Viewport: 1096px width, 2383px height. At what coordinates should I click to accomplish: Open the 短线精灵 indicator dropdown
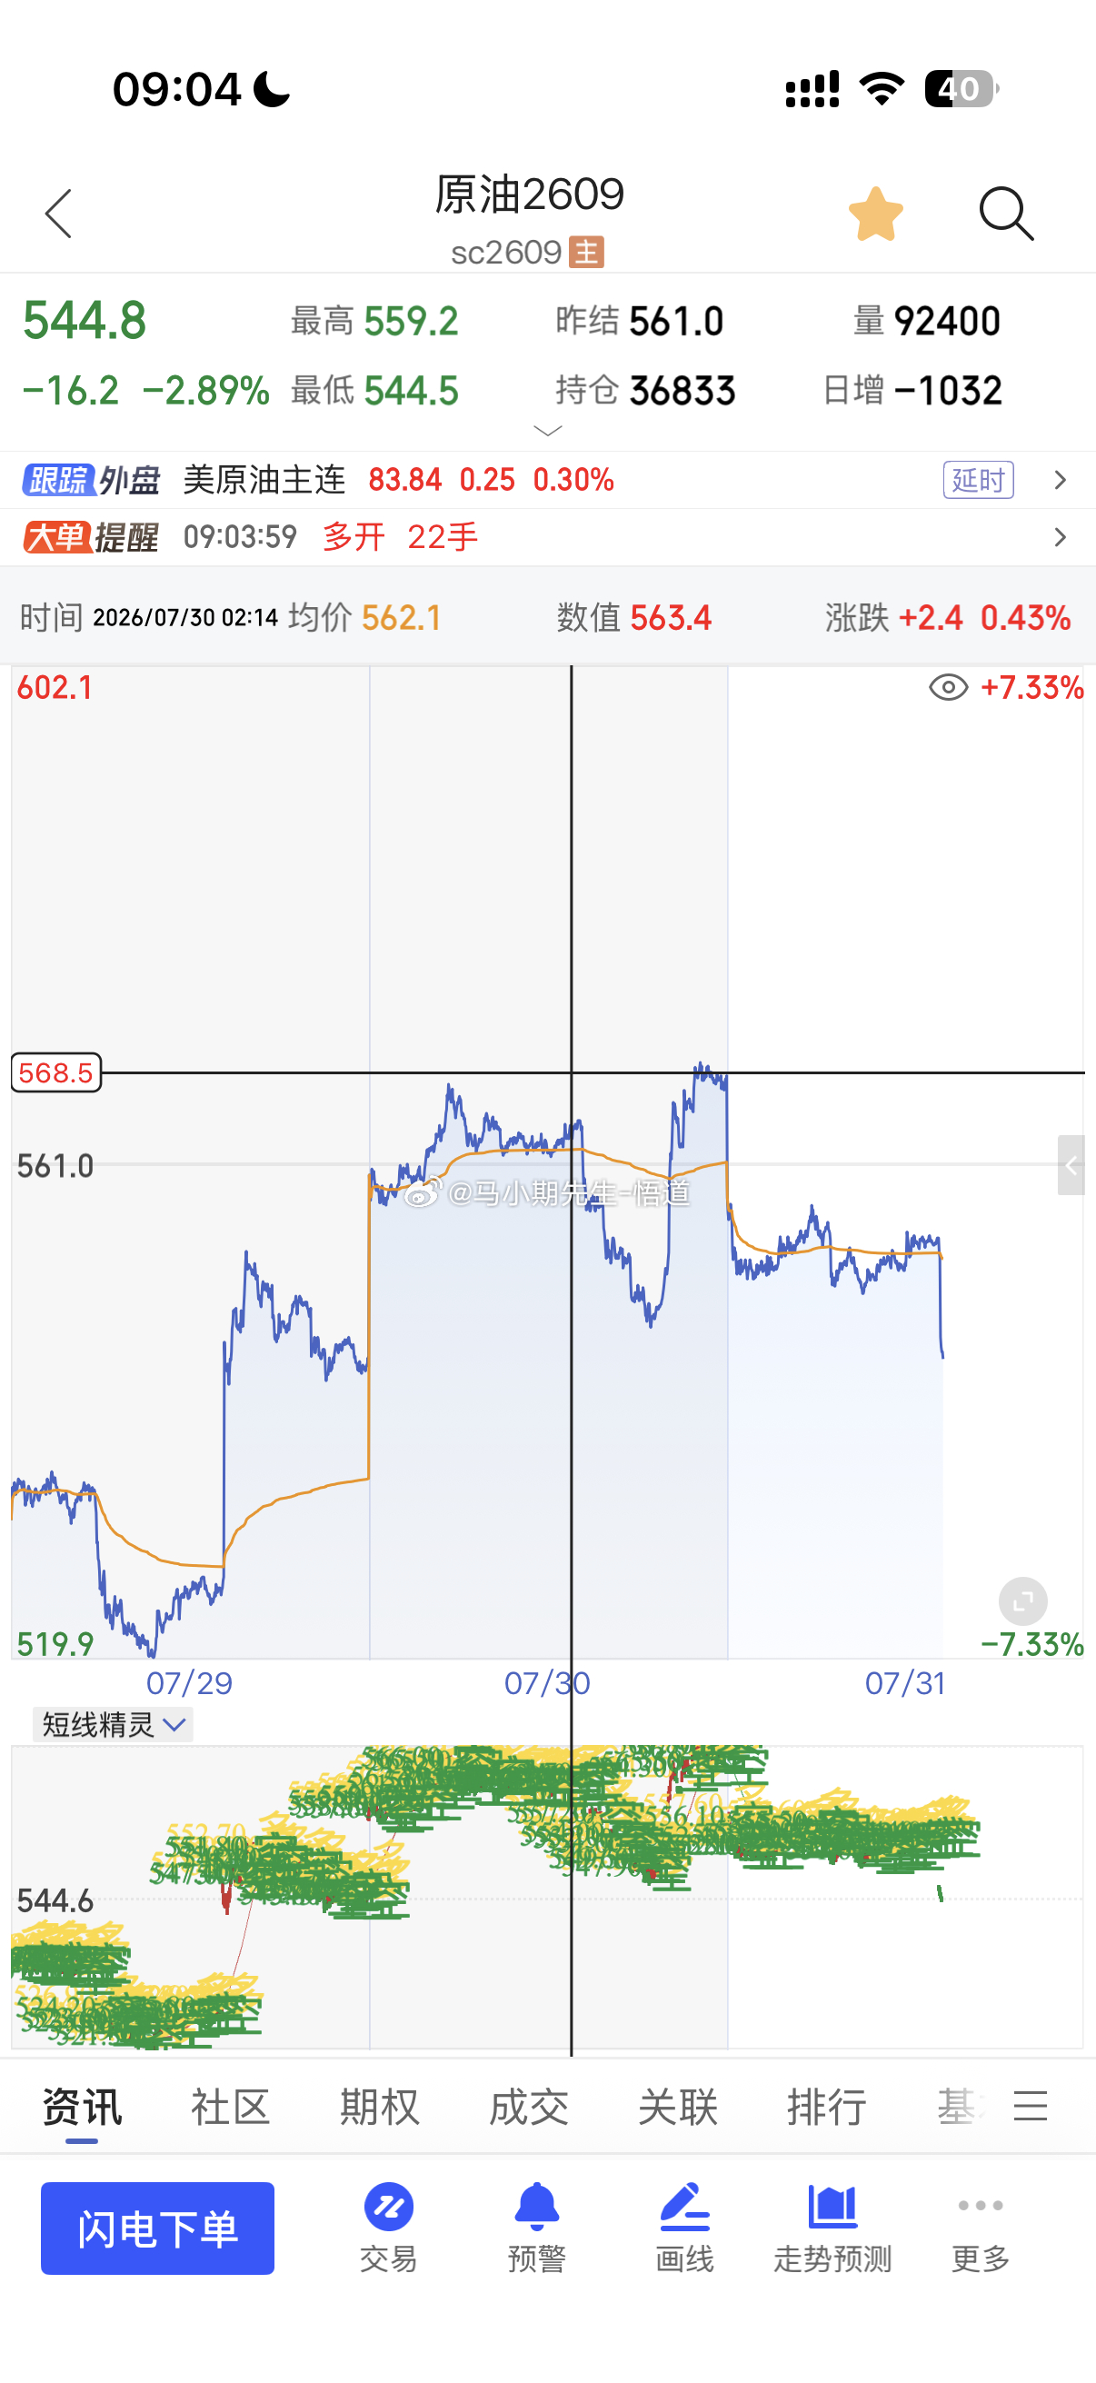(x=113, y=1724)
